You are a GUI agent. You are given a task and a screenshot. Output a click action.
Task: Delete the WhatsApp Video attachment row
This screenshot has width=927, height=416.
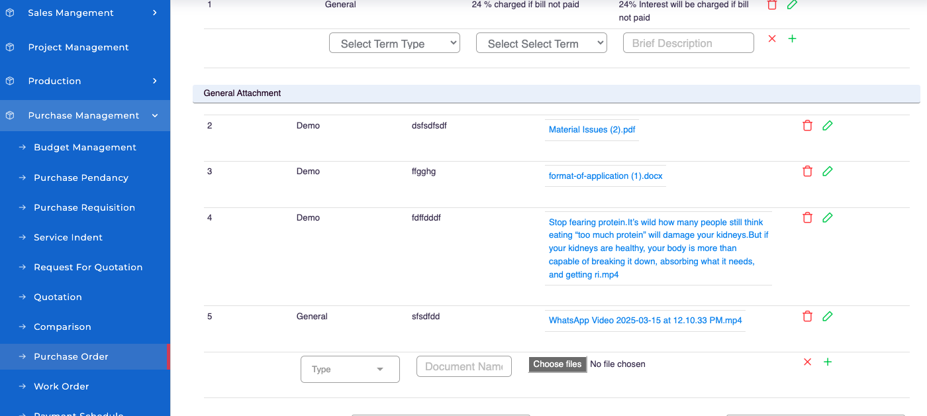(807, 317)
